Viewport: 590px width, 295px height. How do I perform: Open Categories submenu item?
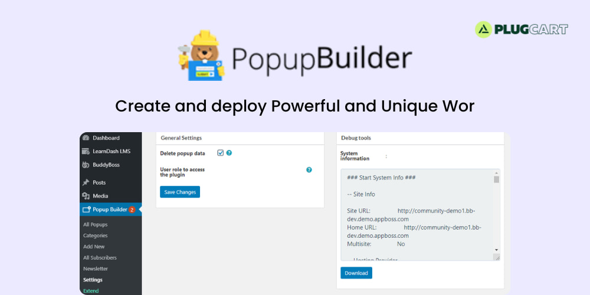[95, 235]
